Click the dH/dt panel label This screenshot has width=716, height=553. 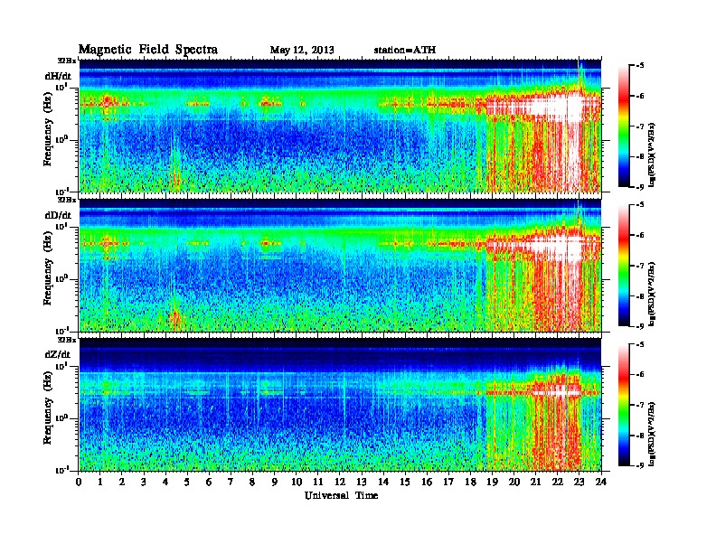tap(58, 76)
